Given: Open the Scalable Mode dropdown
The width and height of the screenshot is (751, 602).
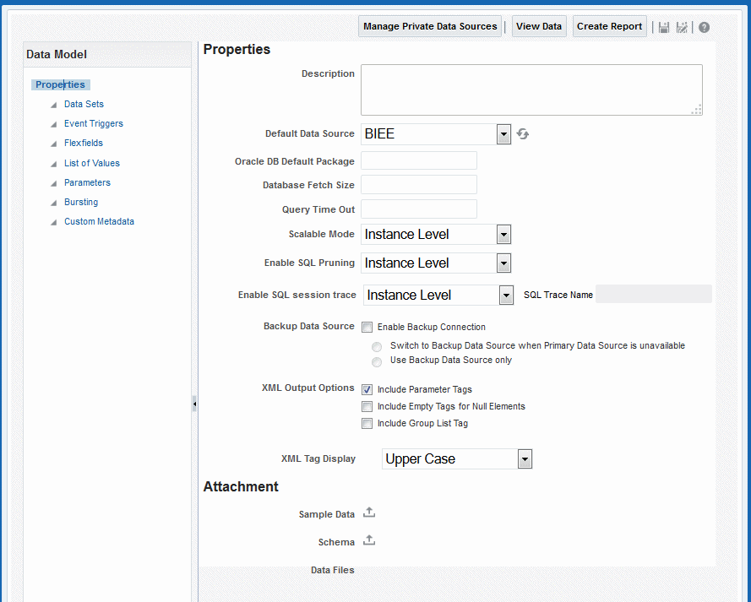Looking at the screenshot, I should pyautogui.click(x=503, y=234).
